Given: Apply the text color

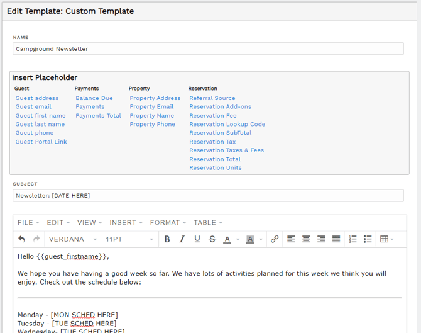Looking at the screenshot, I should [x=227, y=239].
